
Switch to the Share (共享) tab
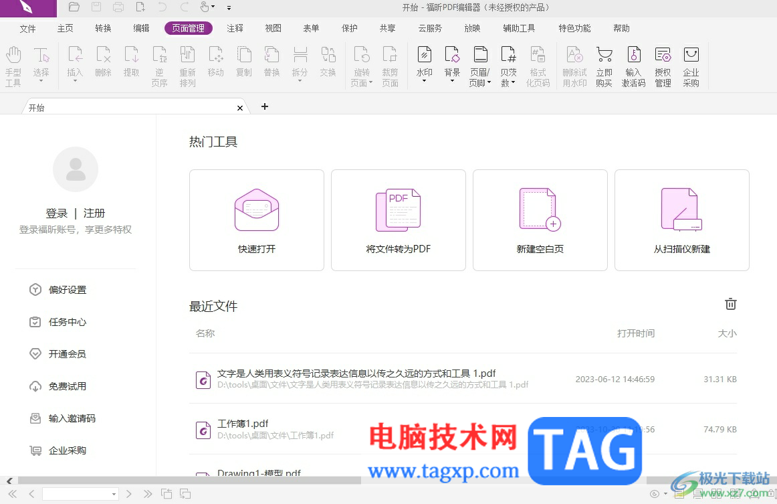point(388,28)
